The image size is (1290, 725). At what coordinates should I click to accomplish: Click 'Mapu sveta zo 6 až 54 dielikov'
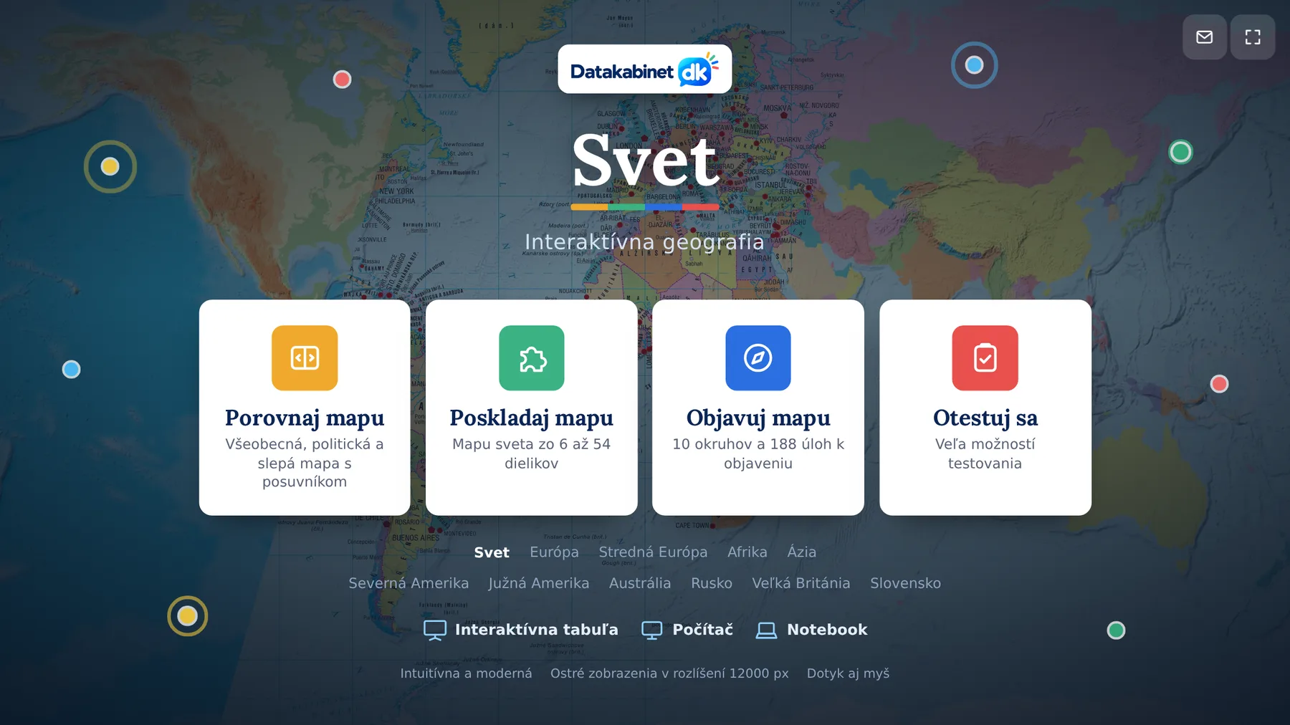(x=531, y=453)
